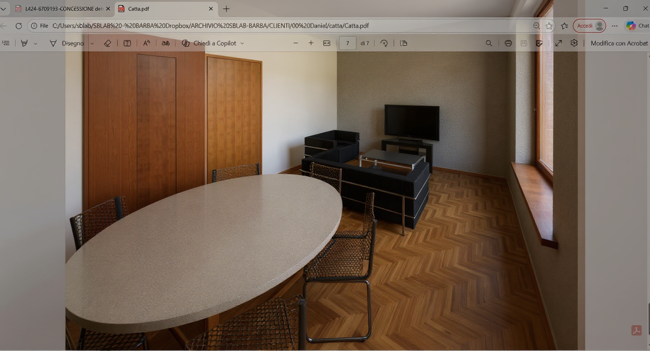Toggle the page view layout
This screenshot has width=650, height=351.
click(x=403, y=43)
